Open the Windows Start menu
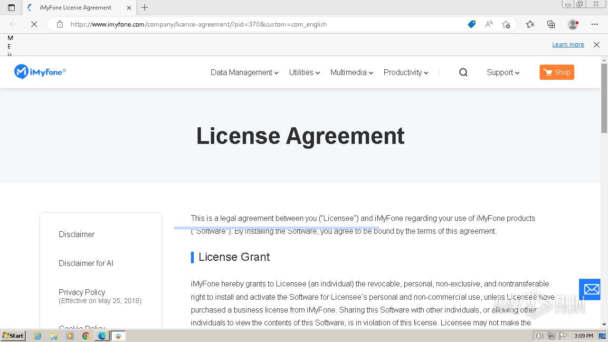The height and width of the screenshot is (342, 608). tap(13, 335)
